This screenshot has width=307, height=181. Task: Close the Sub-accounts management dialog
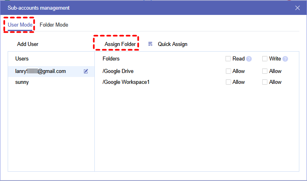pos(298,8)
